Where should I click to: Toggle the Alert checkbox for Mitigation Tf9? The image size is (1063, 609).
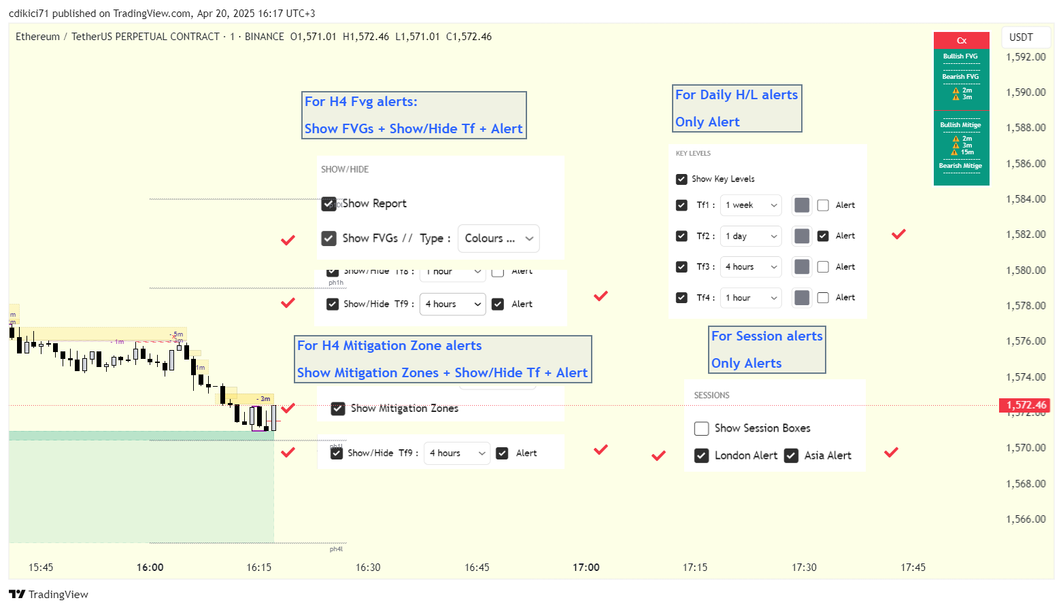tap(502, 453)
